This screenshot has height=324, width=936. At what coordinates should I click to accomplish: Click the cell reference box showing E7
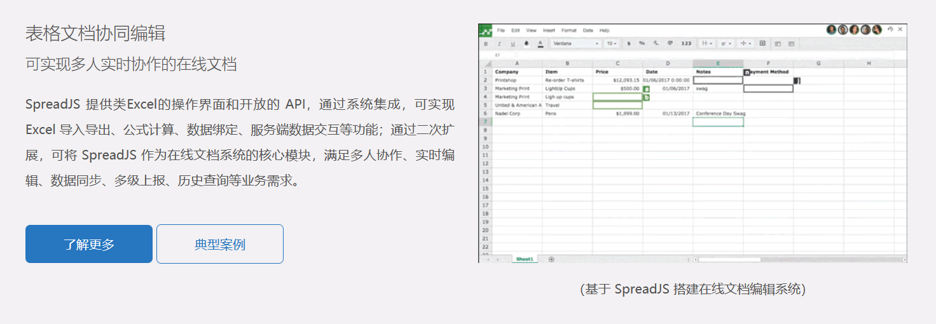[497, 55]
